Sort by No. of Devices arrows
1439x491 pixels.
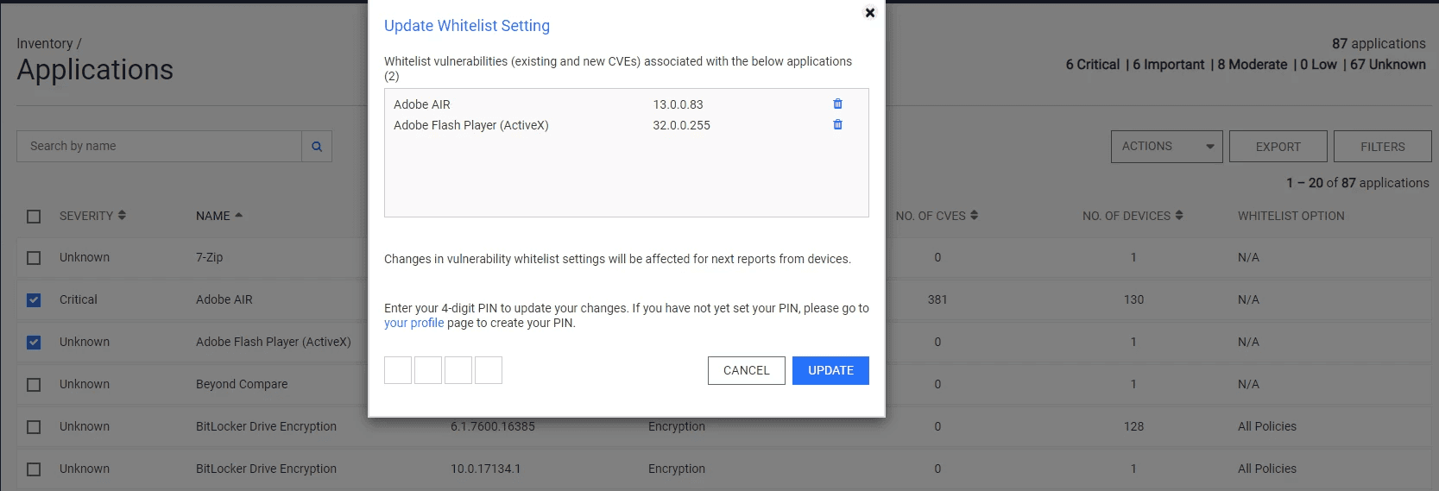[1179, 215]
